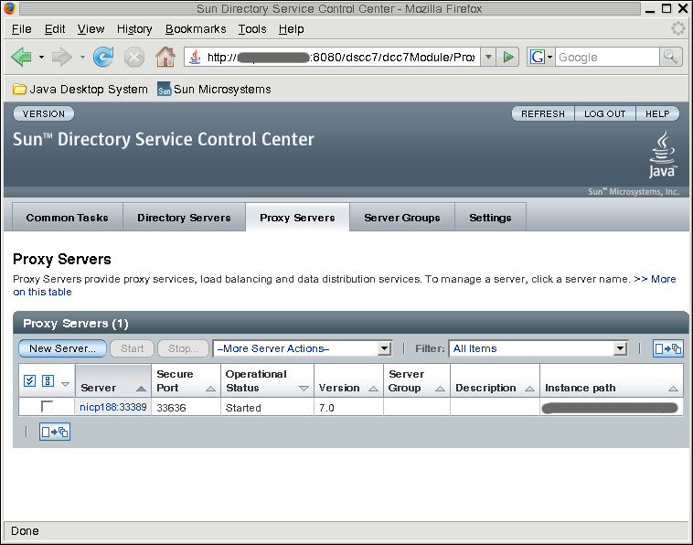This screenshot has width=693, height=545.
Task: Click the select-all-rows checked icon in table header
Action: pyautogui.click(x=29, y=380)
